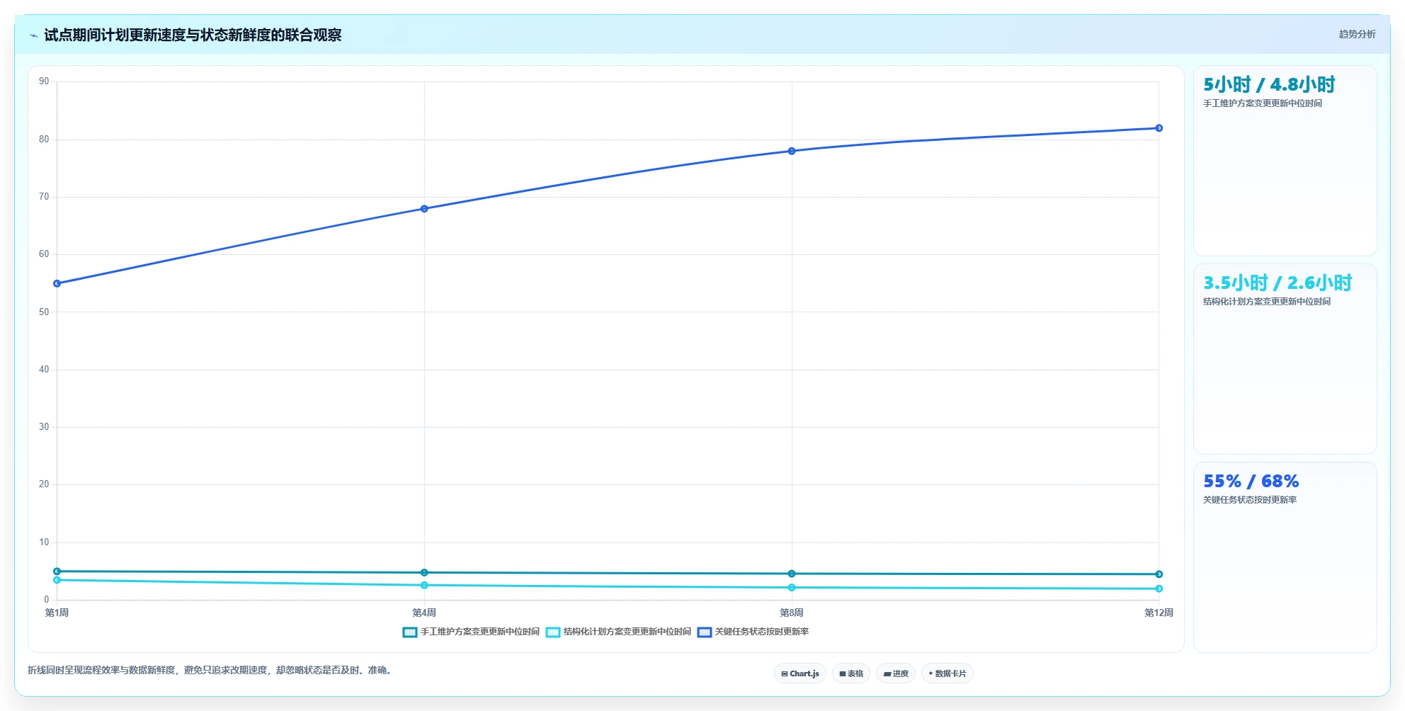The height and width of the screenshot is (711, 1405).
Task: Click 关键任务状态按时更新率 data point at 第4周
Action: coord(424,209)
